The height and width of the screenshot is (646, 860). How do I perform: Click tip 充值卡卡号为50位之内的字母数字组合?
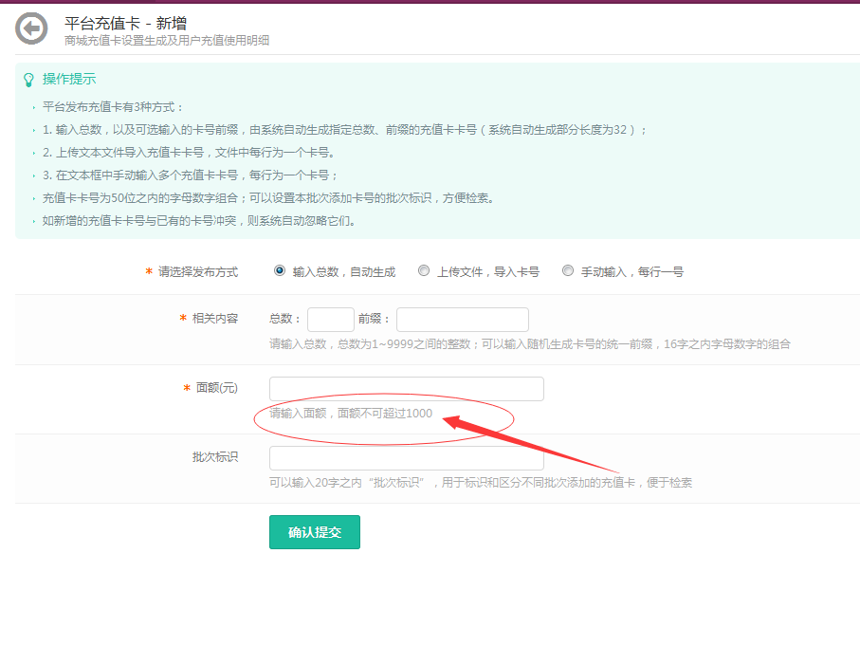pyautogui.click(x=268, y=198)
